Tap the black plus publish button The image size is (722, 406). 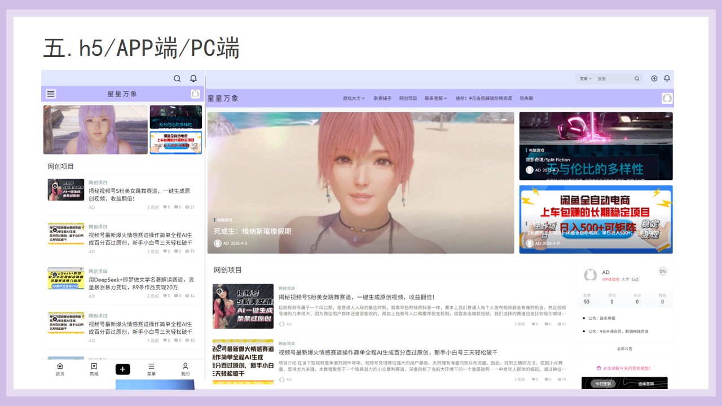[123, 369]
